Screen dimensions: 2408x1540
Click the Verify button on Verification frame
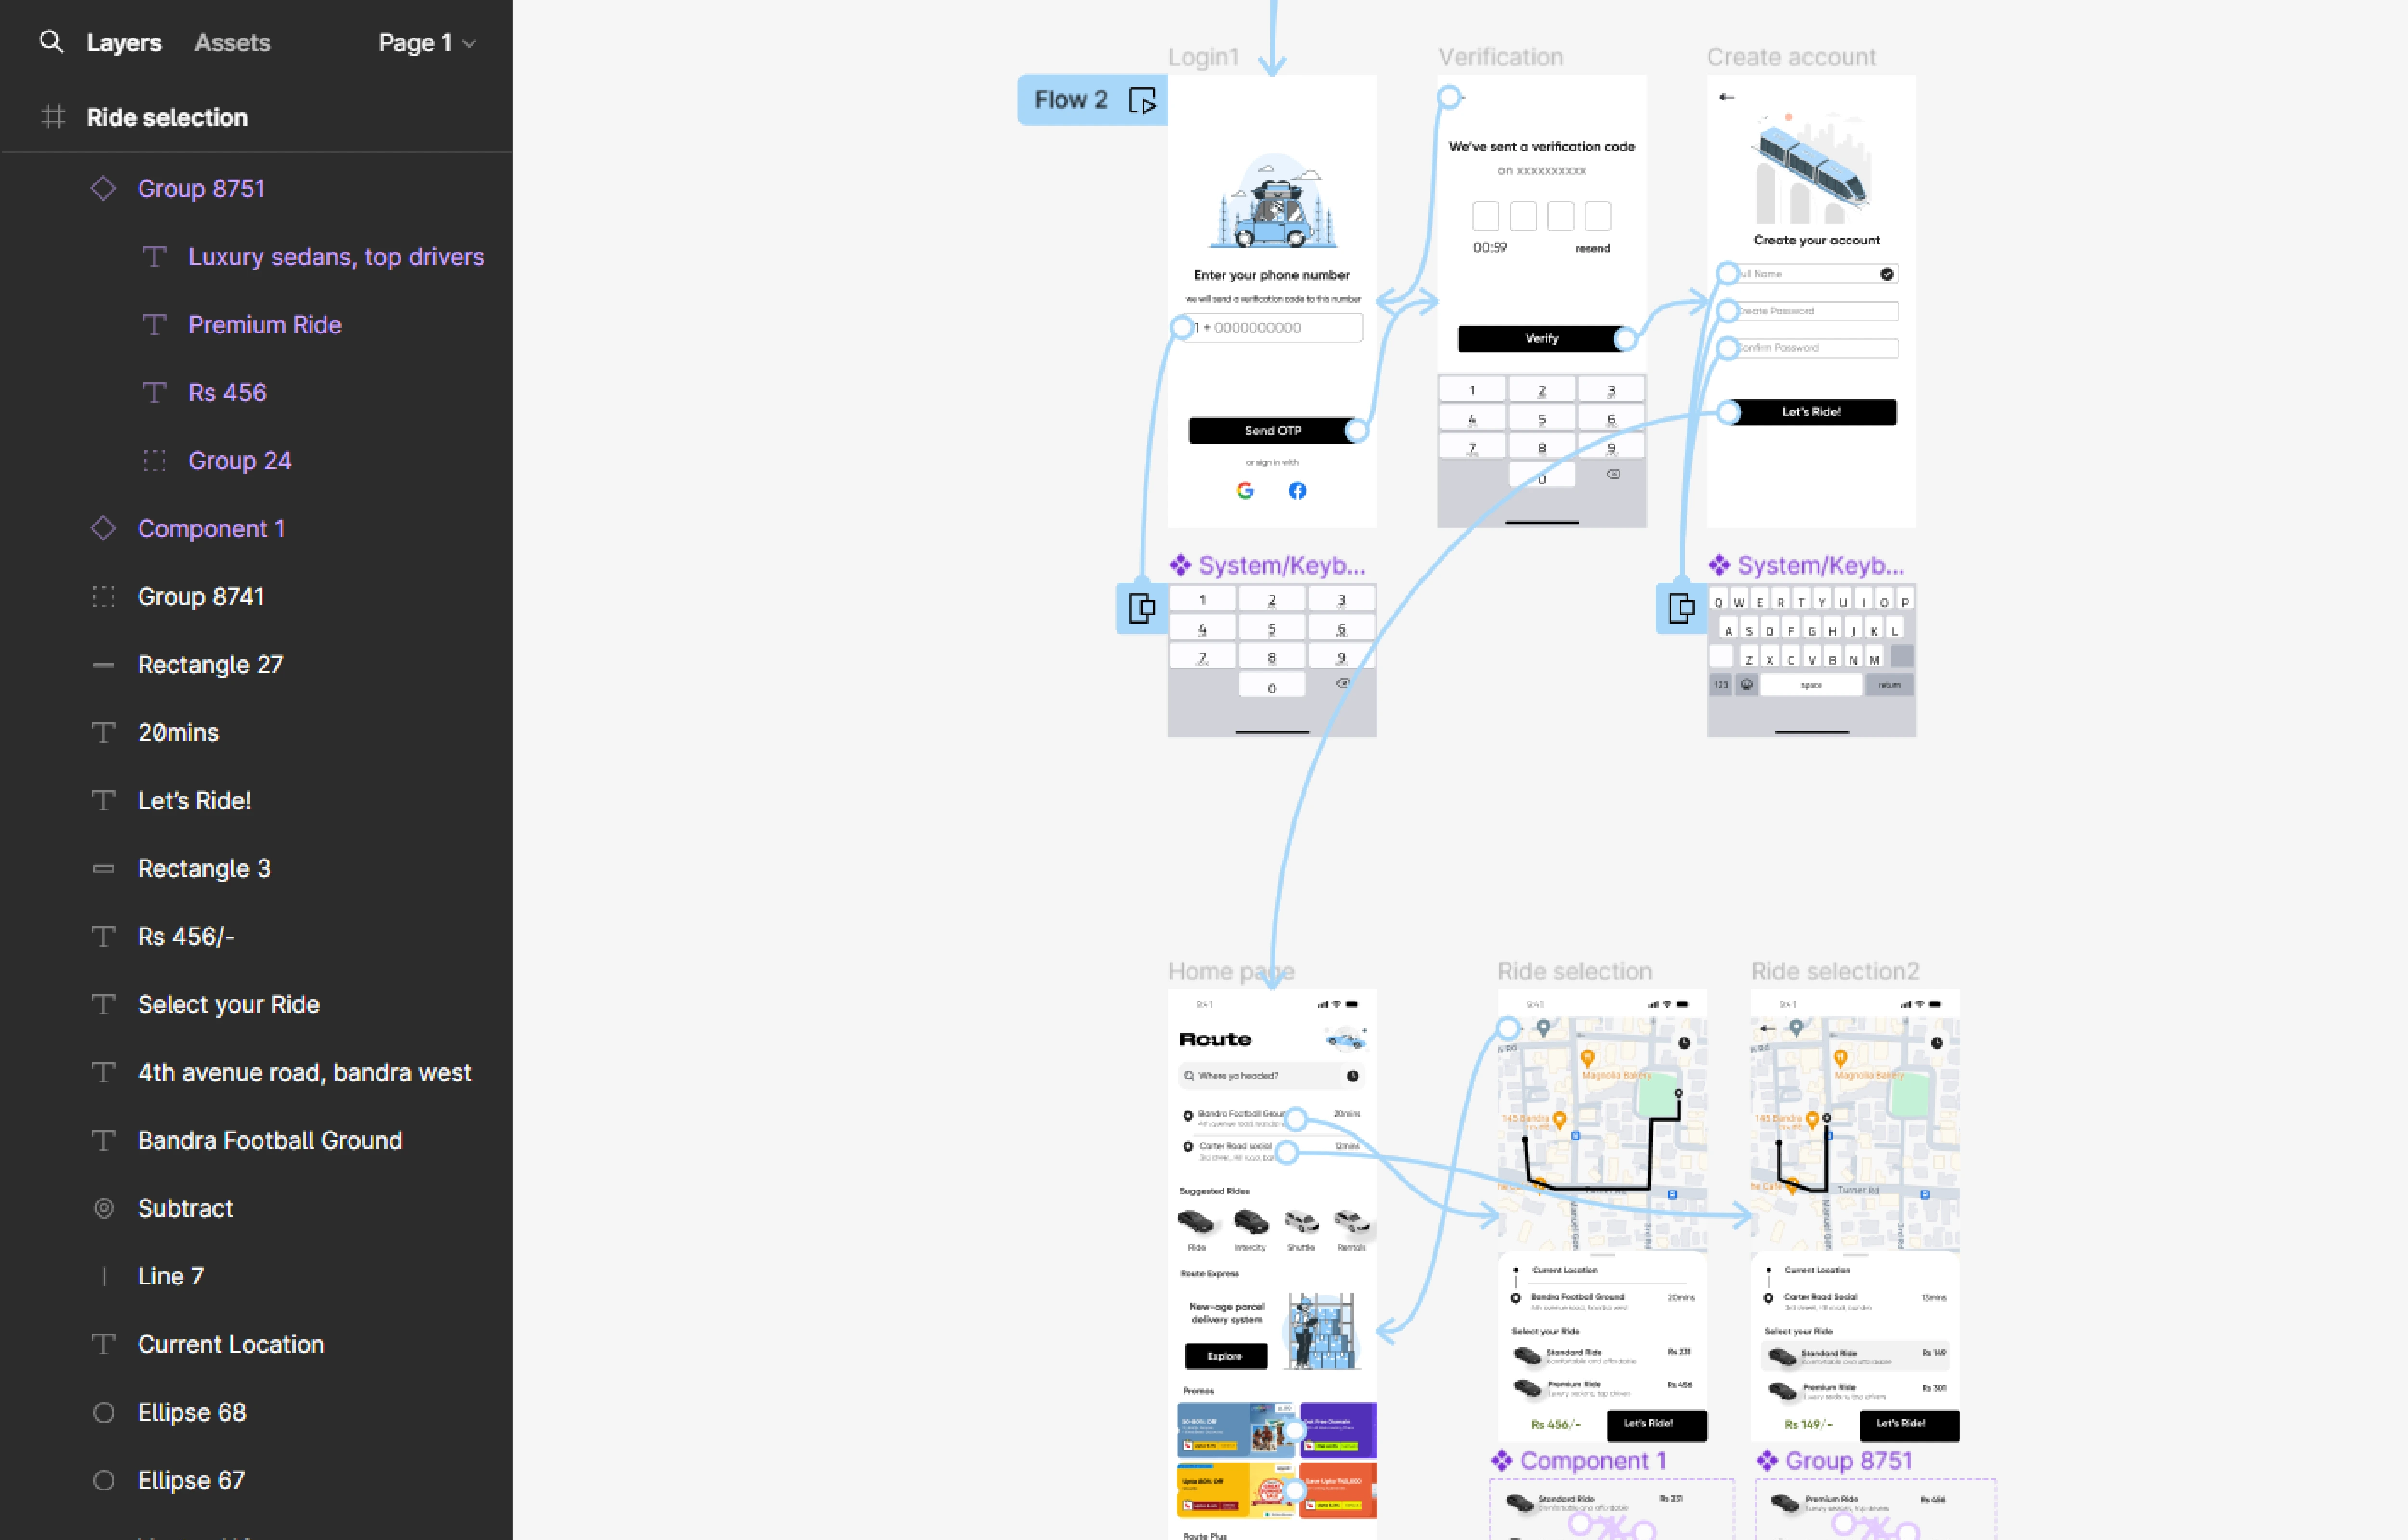(1541, 339)
